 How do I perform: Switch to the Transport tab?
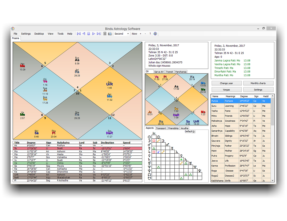tap(161, 128)
